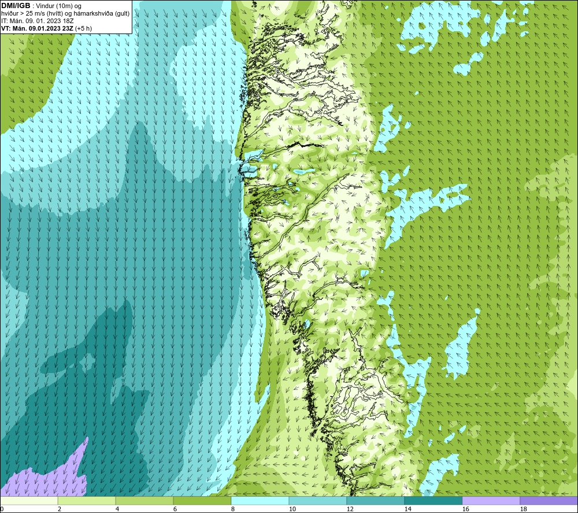
Task: Click the legend scale value 10
Action: pyautogui.click(x=292, y=510)
